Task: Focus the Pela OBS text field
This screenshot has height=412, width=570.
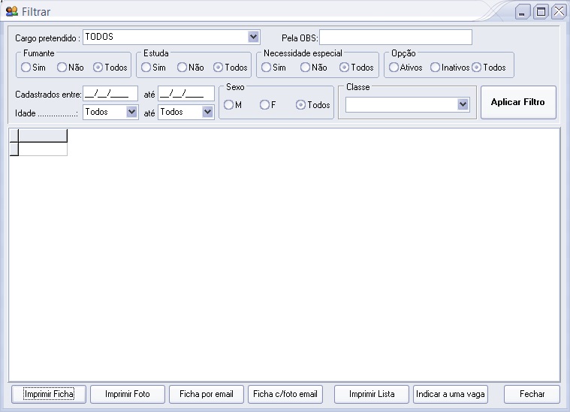Action: point(396,38)
